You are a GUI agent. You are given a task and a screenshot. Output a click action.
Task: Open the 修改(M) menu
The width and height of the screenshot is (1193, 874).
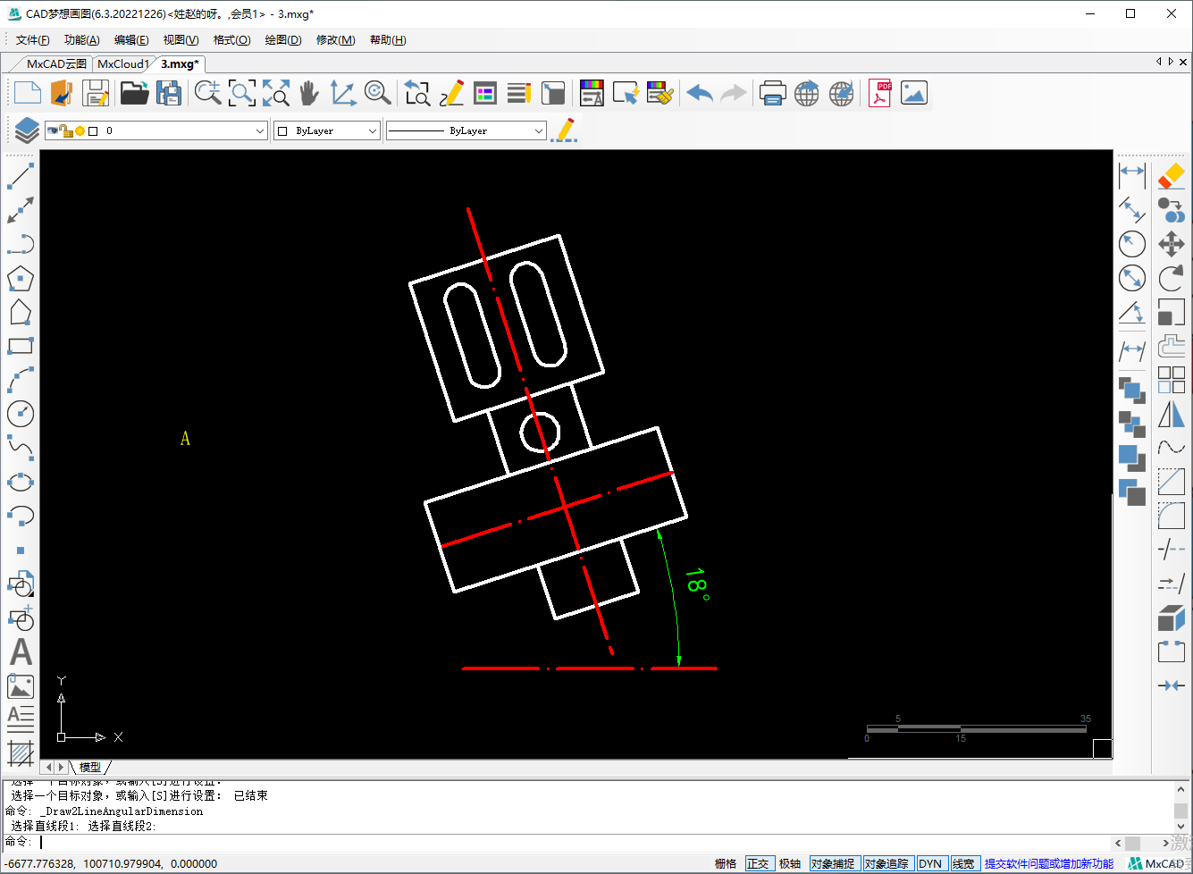tap(336, 40)
